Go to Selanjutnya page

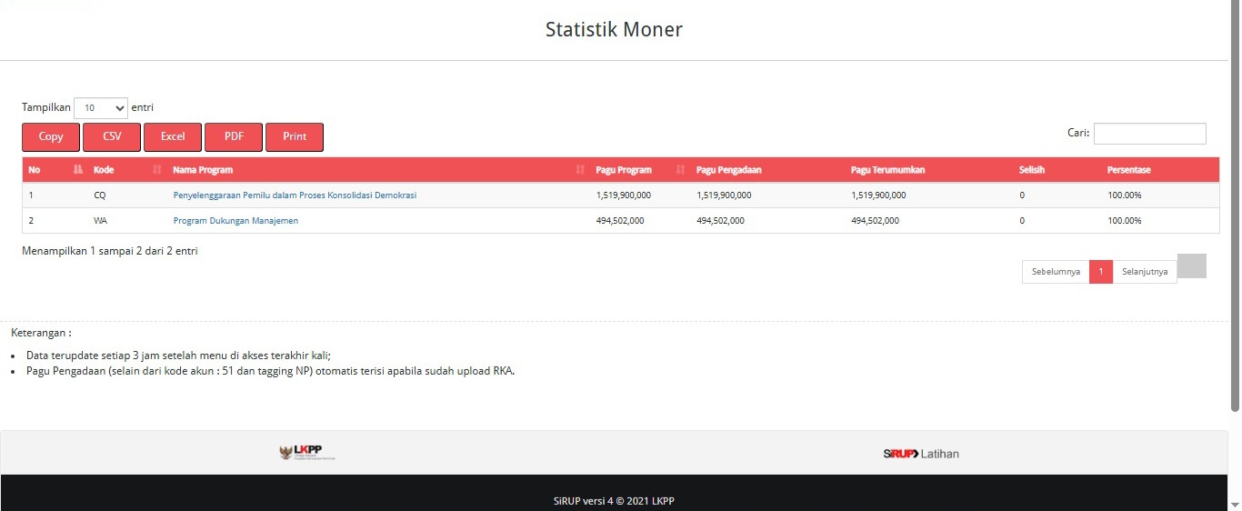coord(1145,272)
